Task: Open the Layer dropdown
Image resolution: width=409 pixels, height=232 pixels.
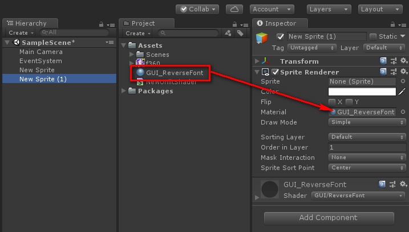Action: (x=384, y=48)
